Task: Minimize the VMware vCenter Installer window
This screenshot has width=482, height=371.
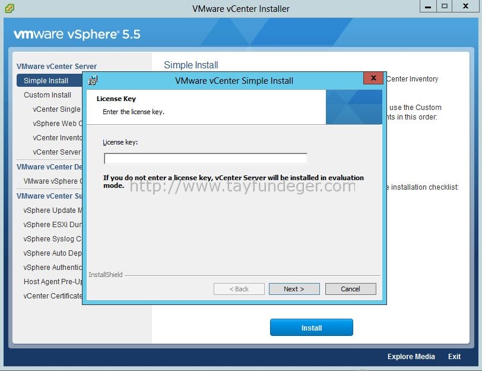Action: pos(428,6)
